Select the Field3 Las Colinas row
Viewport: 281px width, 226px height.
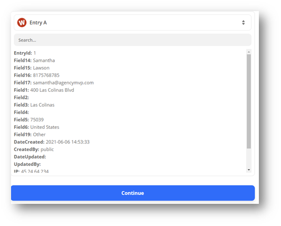point(34,105)
